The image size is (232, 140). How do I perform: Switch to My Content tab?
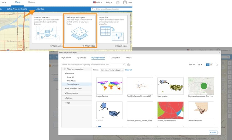click(66, 58)
